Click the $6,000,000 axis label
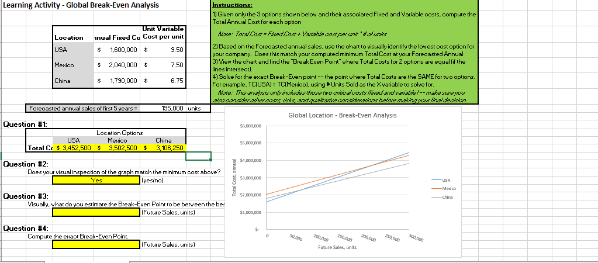Screen dimensions: 598x263 pos(251,126)
